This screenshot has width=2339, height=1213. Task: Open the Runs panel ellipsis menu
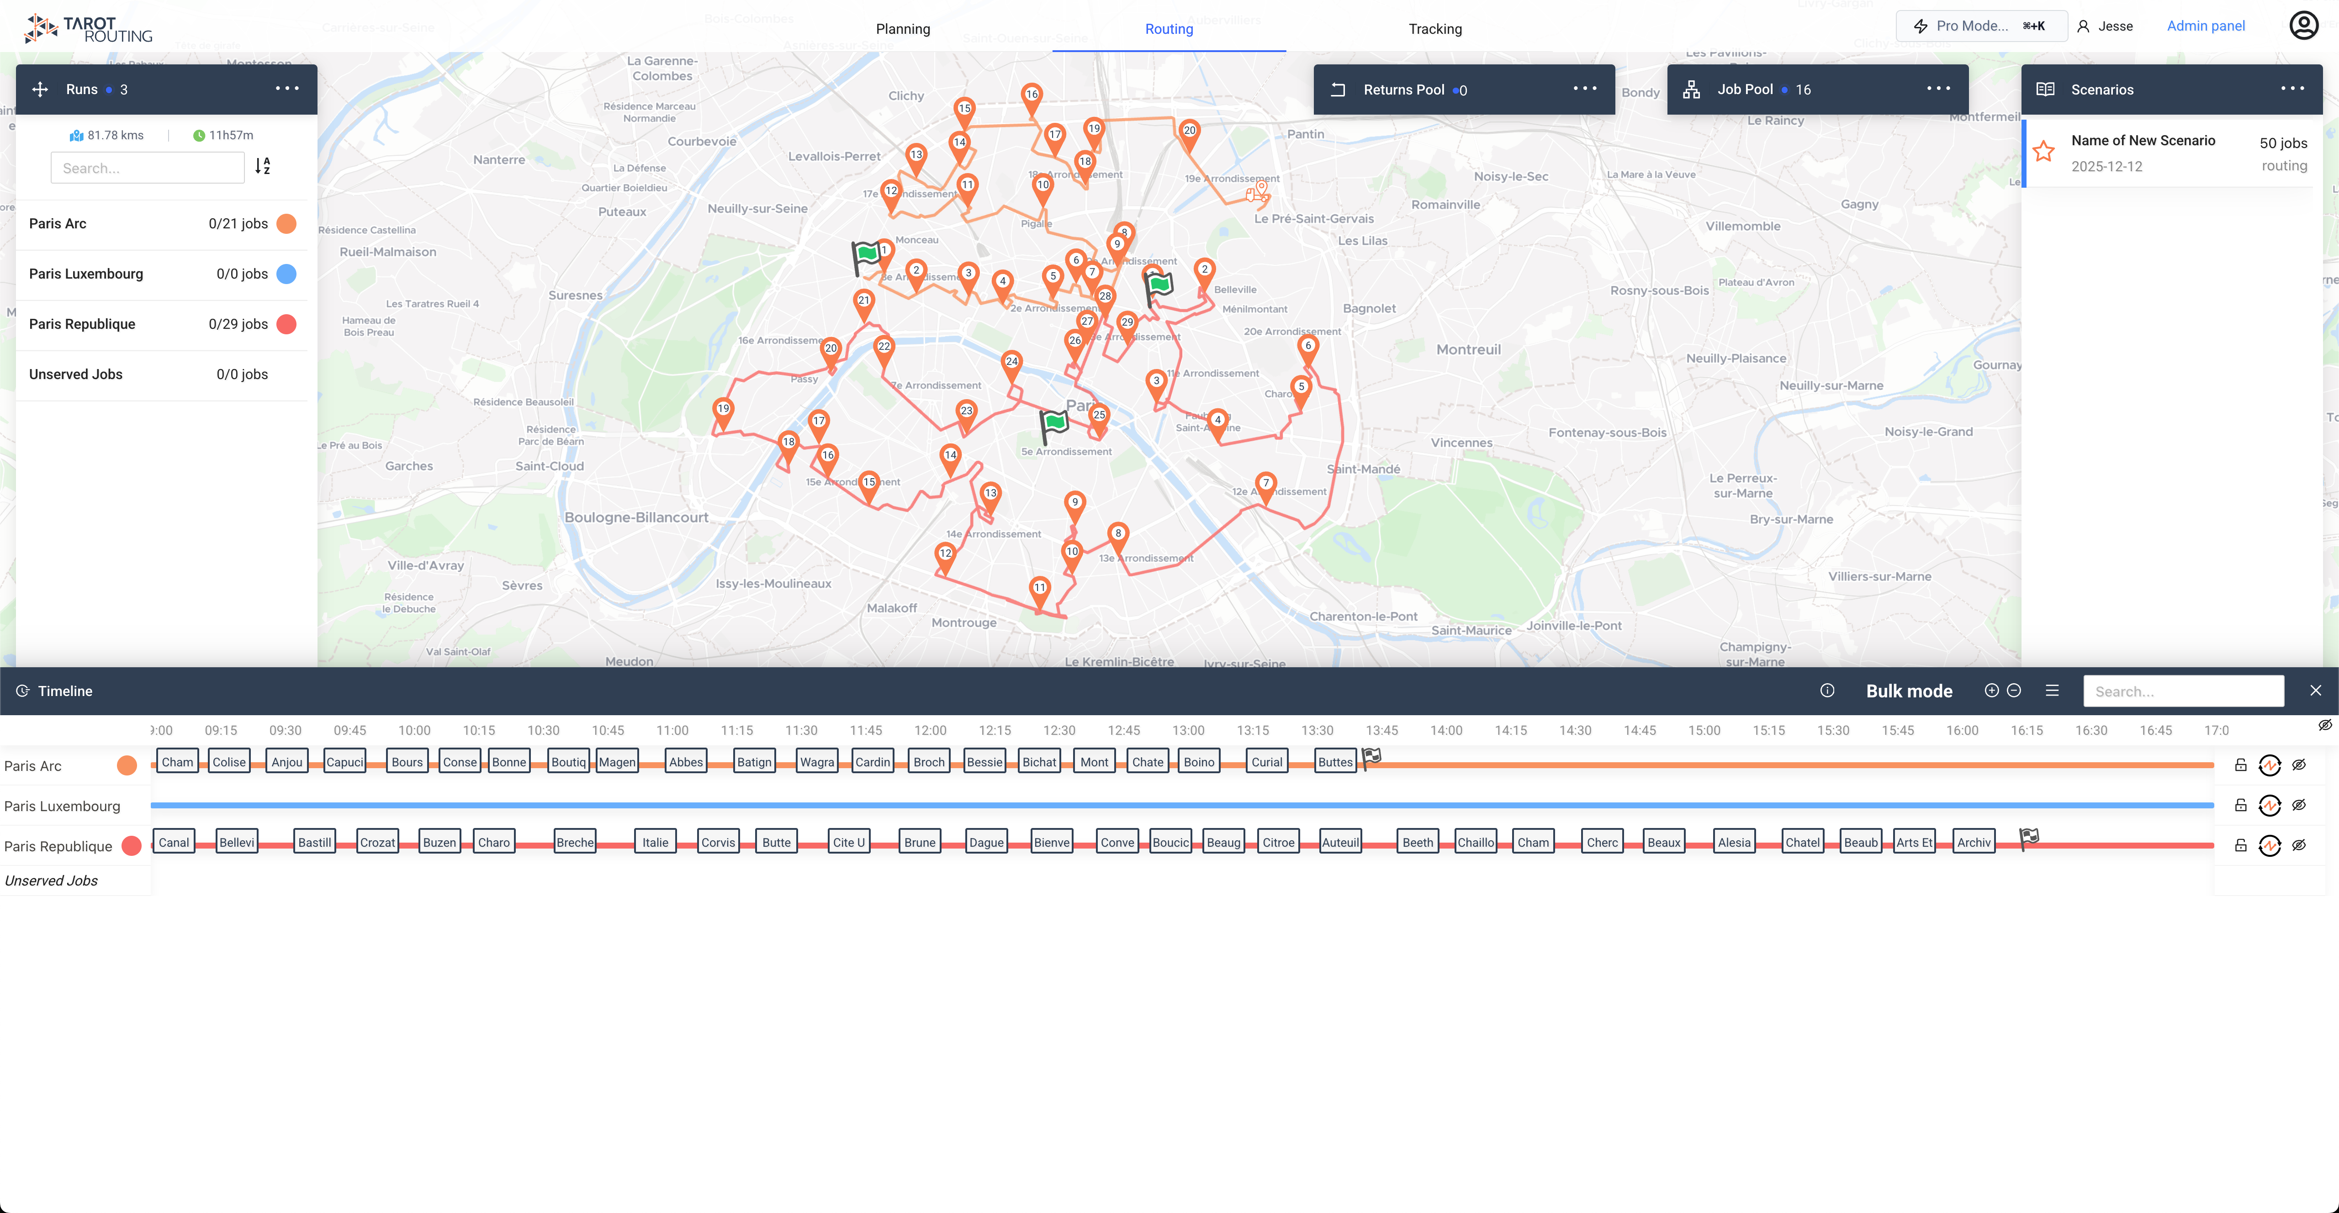(287, 88)
